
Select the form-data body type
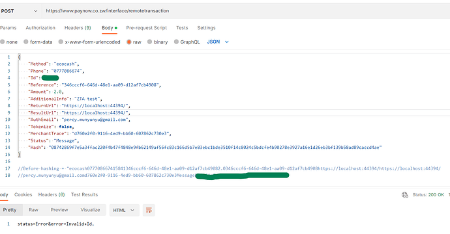[x=38, y=42]
